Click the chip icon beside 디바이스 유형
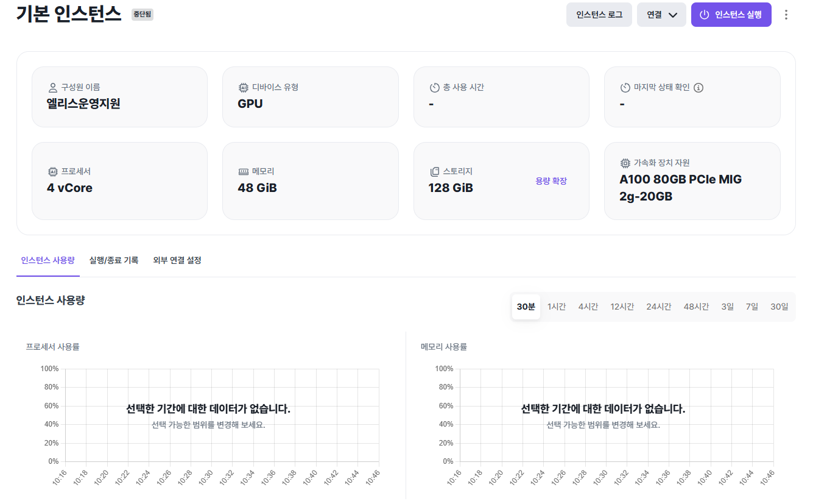The image size is (813, 501). pyautogui.click(x=244, y=88)
